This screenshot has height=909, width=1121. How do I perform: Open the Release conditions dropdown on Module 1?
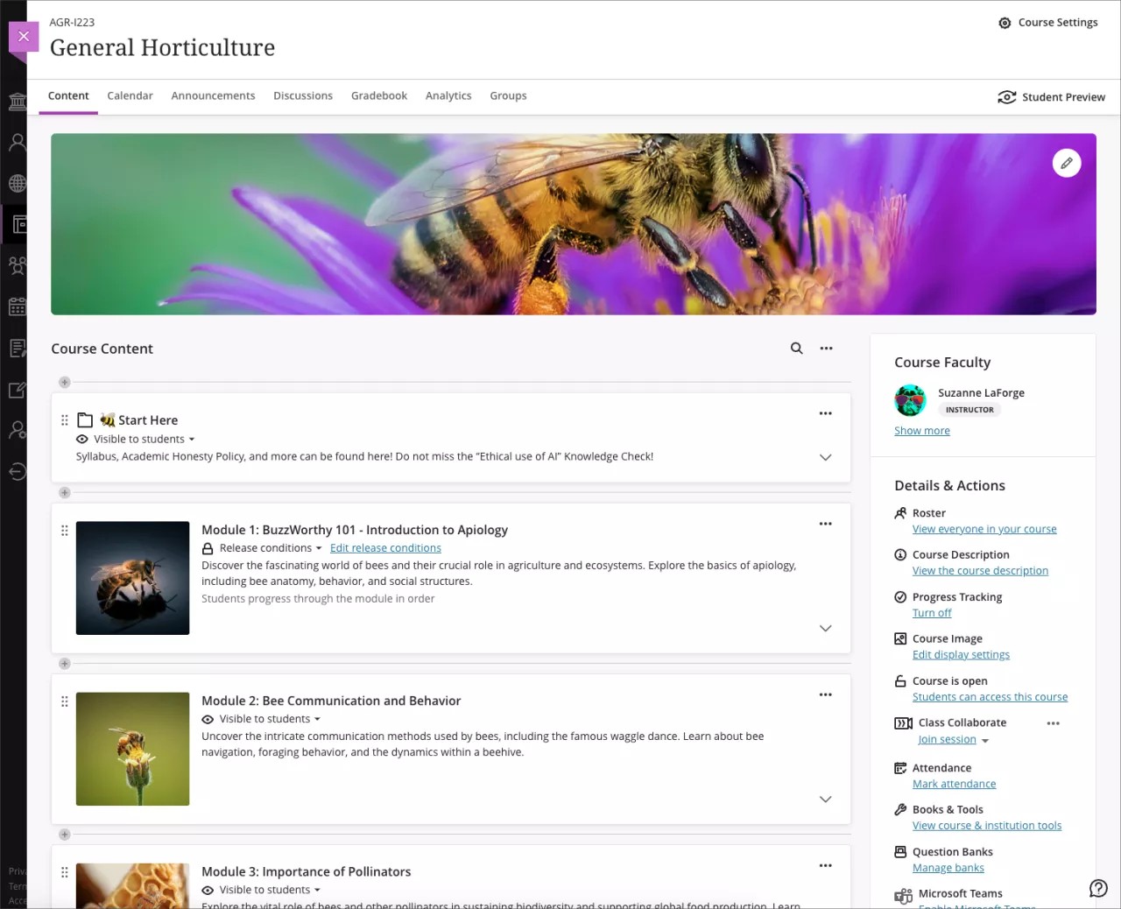pos(262,547)
